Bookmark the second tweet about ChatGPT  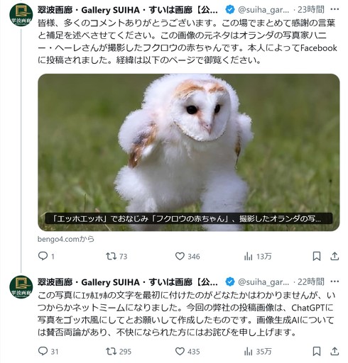point(317,352)
